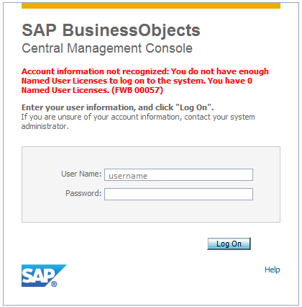
Task: Click the bold "Enter your user information" instruction
Action: [117, 107]
